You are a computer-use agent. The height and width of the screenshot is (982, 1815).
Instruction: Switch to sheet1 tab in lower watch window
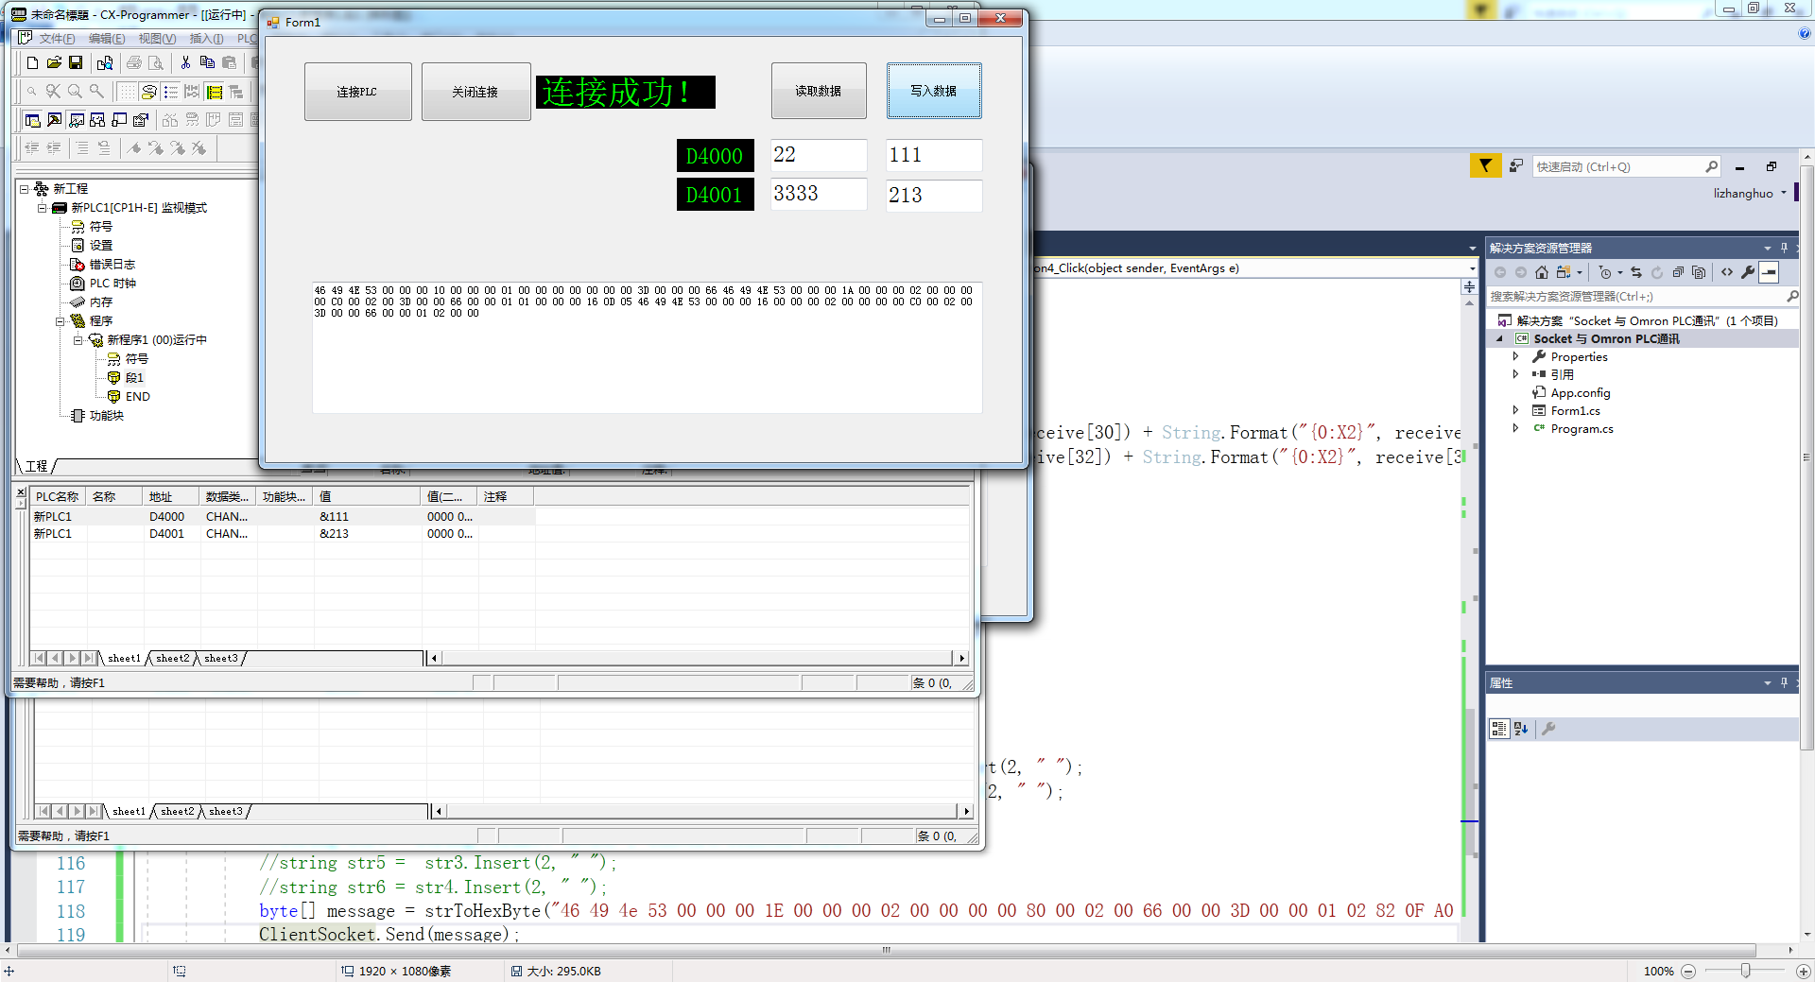point(129,812)
